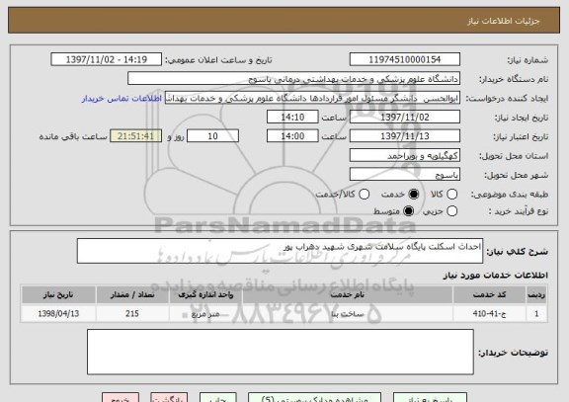
Task: Click the service name cell ساخت بنا
Action: [348, 313]
